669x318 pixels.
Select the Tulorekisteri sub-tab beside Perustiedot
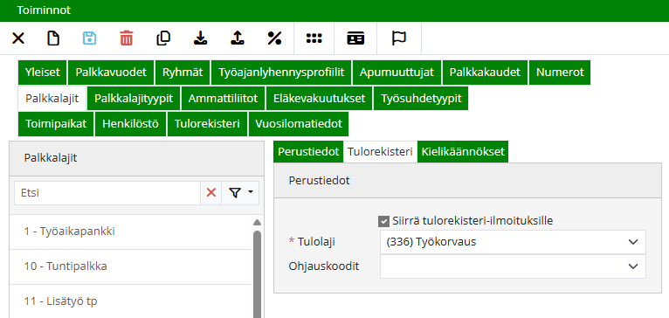click(380, 151)
